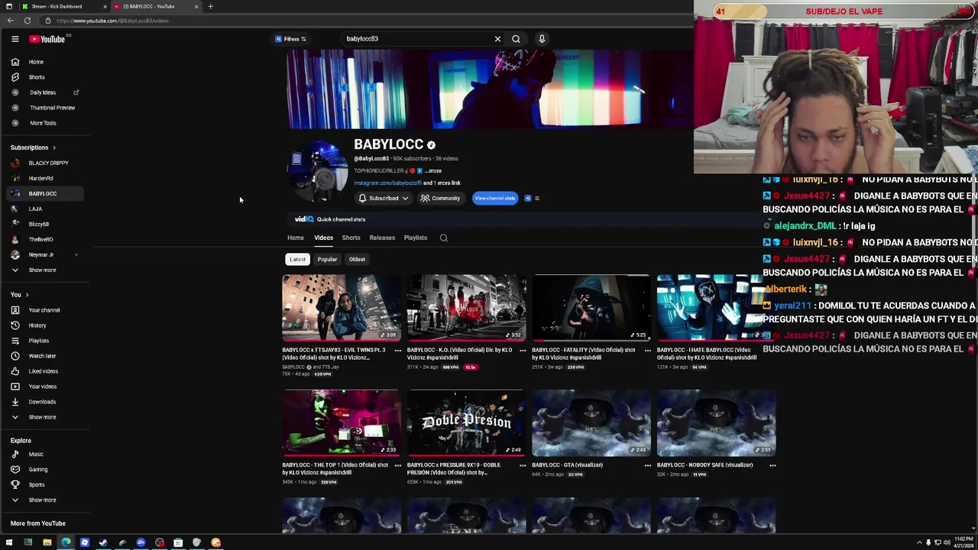Viewport: 978px width, 550px height.
Task: Open list menu icon beside vidIQ icon
Action: [537, 199]
